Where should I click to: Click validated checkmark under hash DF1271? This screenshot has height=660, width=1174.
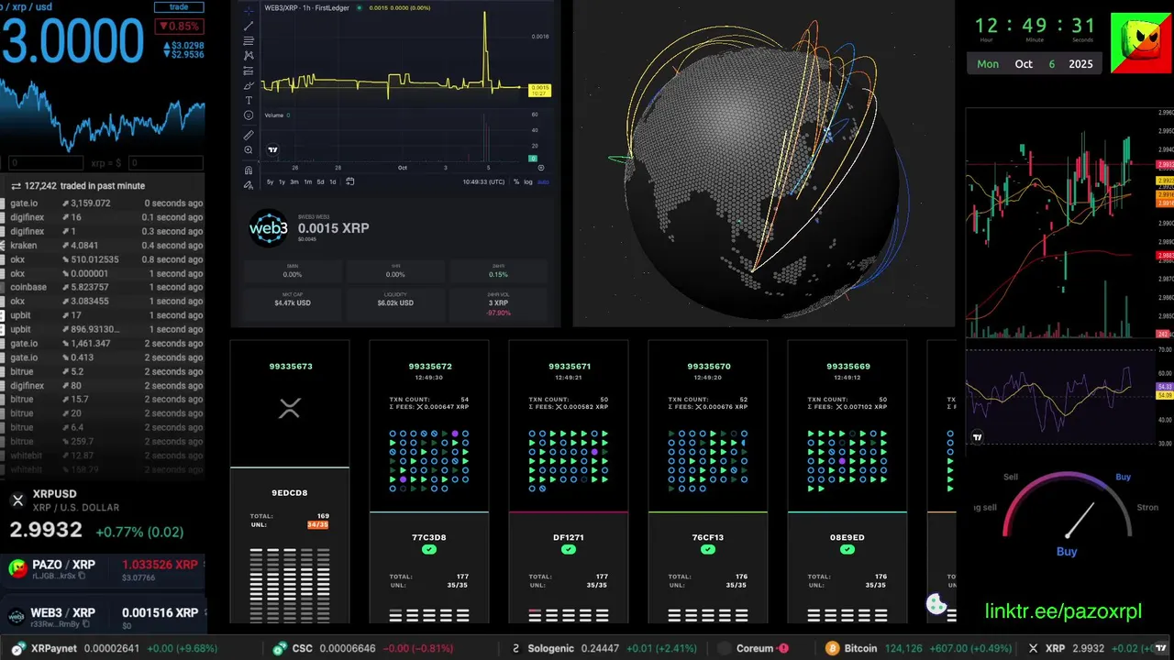tap(569, 549)
